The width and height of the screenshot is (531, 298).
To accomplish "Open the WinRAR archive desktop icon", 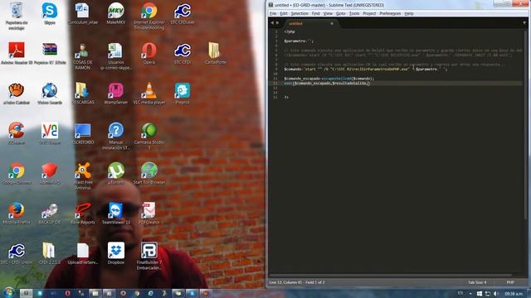I will click(x=50, y=53).
